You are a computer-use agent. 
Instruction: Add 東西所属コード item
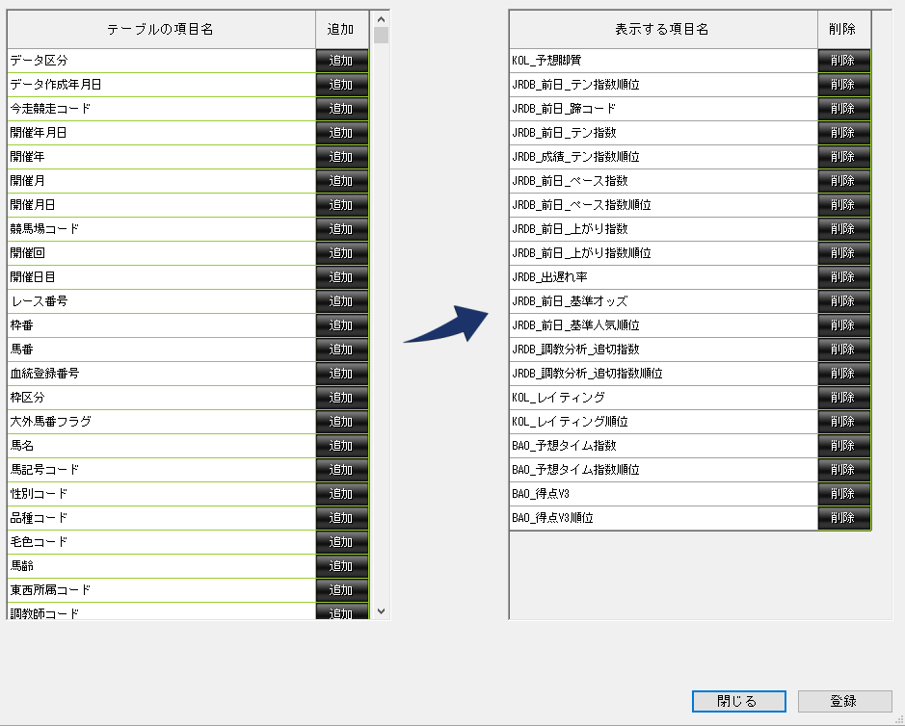(x=342, y=590)
